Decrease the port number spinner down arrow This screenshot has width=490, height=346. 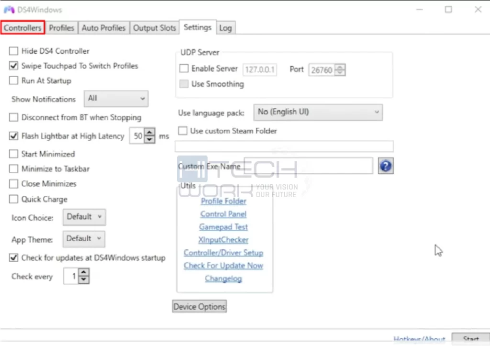pyautogui.click(x=340, y=73)
